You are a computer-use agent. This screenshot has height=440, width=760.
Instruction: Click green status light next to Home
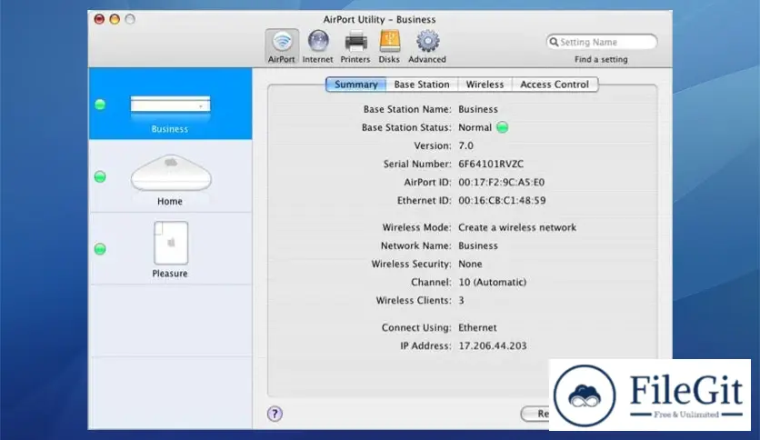pos(100,177)
